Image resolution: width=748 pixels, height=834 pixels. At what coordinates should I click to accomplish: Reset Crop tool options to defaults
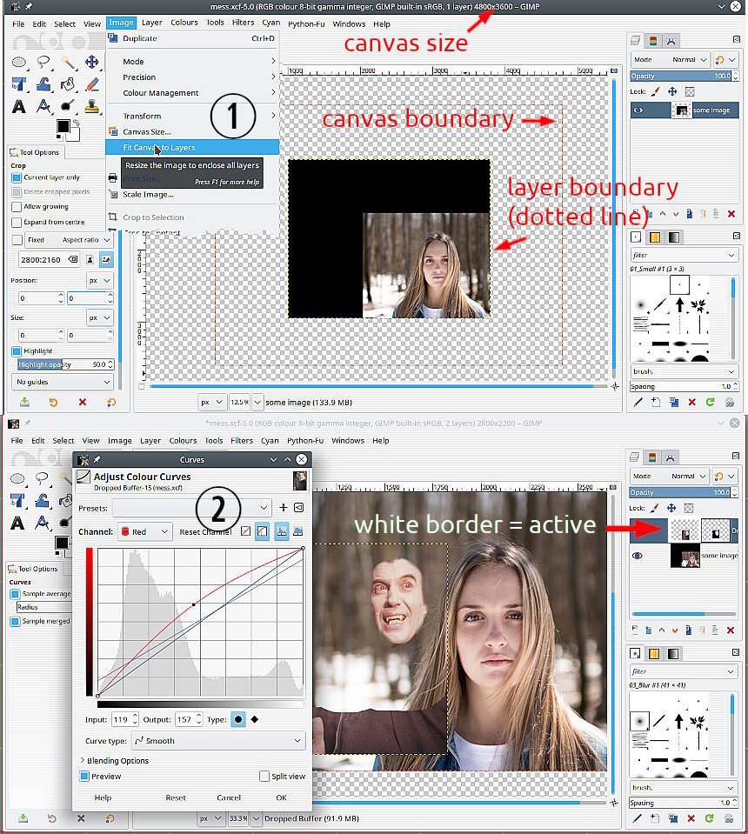coord(110,402)
